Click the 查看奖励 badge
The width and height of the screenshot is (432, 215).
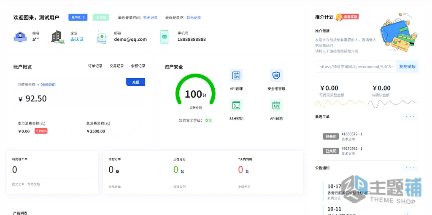click(351, 17)
